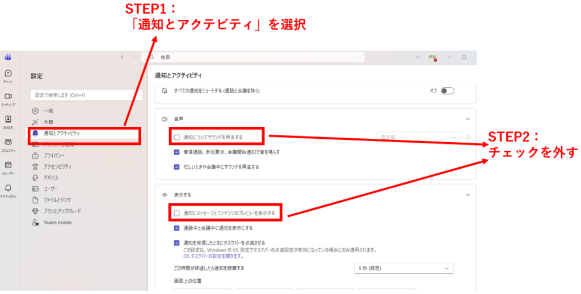Open the 5 秒 (既定) dismiss time dropdown
The image size is (581, 294).
[x=403, y=268]
